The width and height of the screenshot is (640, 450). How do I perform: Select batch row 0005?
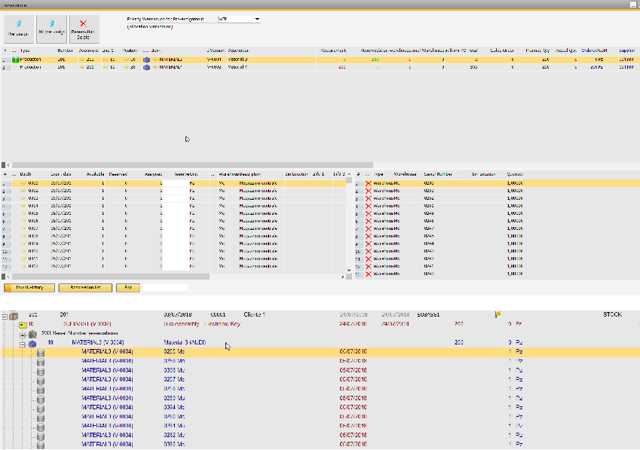(176, 213)
